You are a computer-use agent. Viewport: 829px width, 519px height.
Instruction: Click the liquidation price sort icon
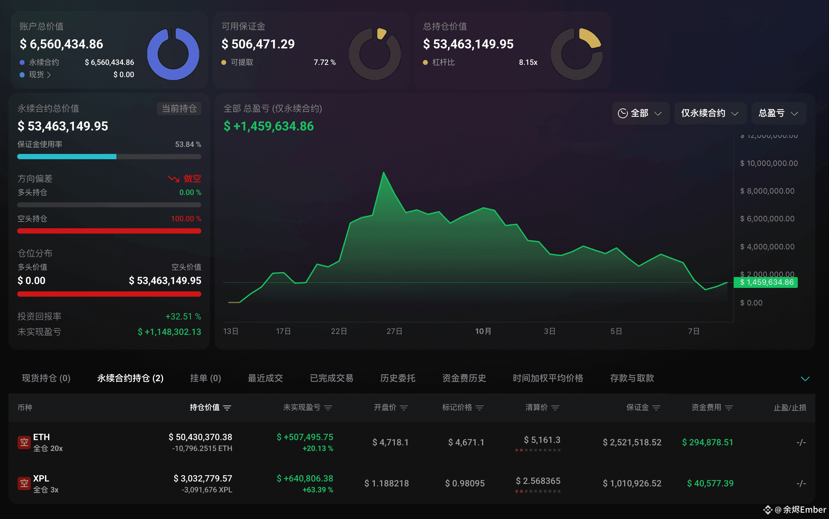point(555,407)
